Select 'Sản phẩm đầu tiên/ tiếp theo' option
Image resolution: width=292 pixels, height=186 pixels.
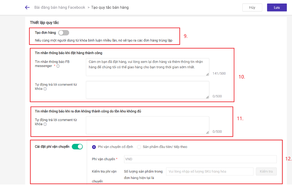[139, 147]
